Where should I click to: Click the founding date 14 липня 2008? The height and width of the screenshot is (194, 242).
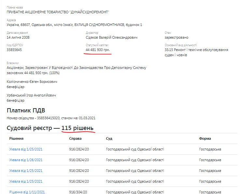tap(18, 37)
